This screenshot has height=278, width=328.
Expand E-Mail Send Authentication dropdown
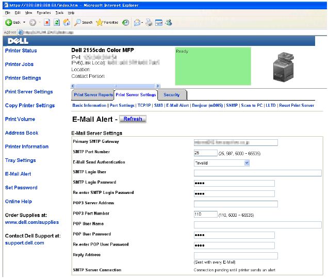[247, 163]
